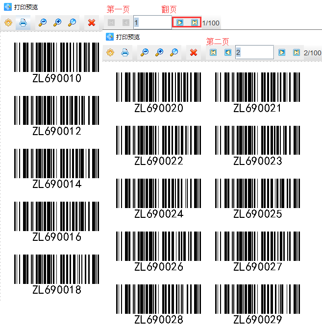
Task: Select barcode ZL690018
Action: tap(56, 275)
